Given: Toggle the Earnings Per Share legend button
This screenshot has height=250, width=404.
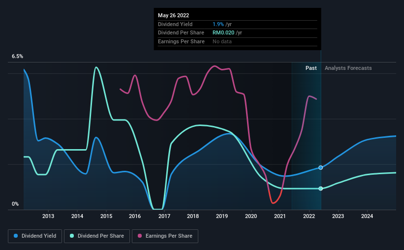Looking at the screenshot, I should (x=165, y=236).
